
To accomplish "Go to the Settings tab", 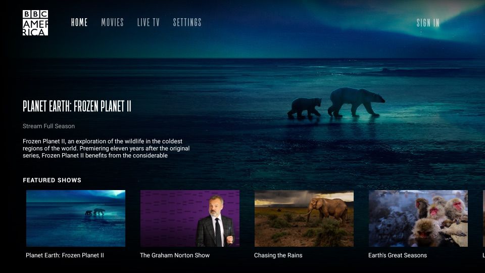I will (x=187, y=22).
